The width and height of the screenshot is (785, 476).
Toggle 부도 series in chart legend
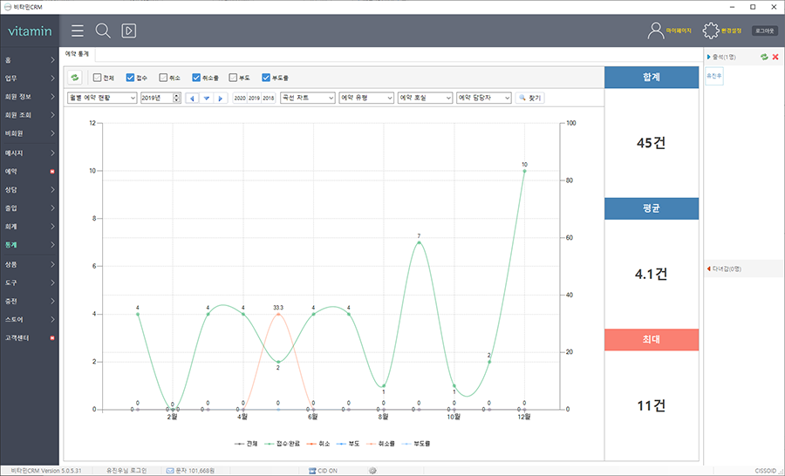pos(348,444)
